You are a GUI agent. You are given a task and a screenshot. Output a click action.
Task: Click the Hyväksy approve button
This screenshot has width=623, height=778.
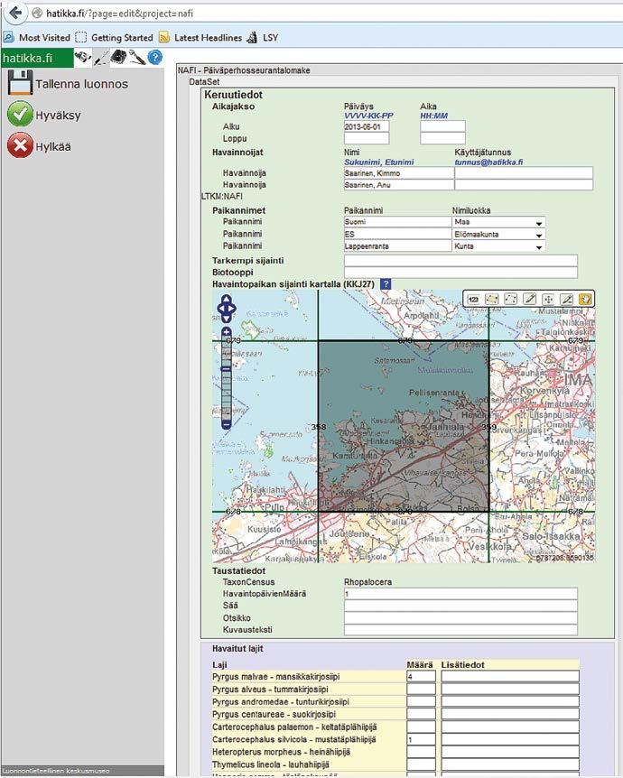pos(58,116)
